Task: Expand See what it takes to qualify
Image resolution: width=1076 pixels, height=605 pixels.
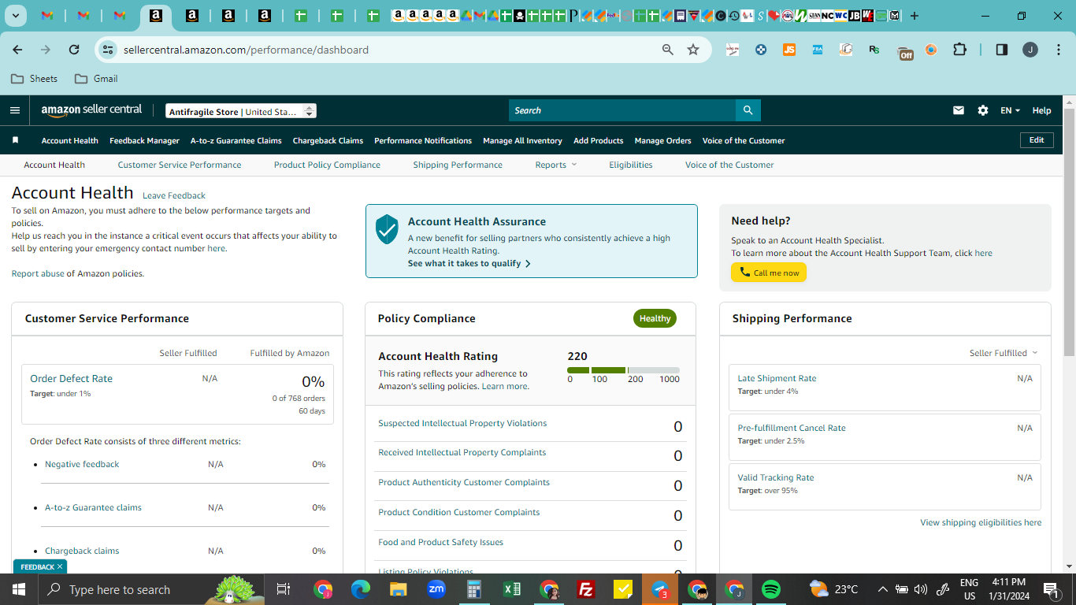Action: [469, 264]
